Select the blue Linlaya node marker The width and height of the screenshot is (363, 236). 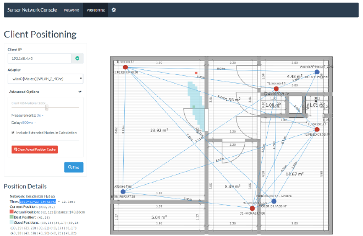tap(274, 201)
